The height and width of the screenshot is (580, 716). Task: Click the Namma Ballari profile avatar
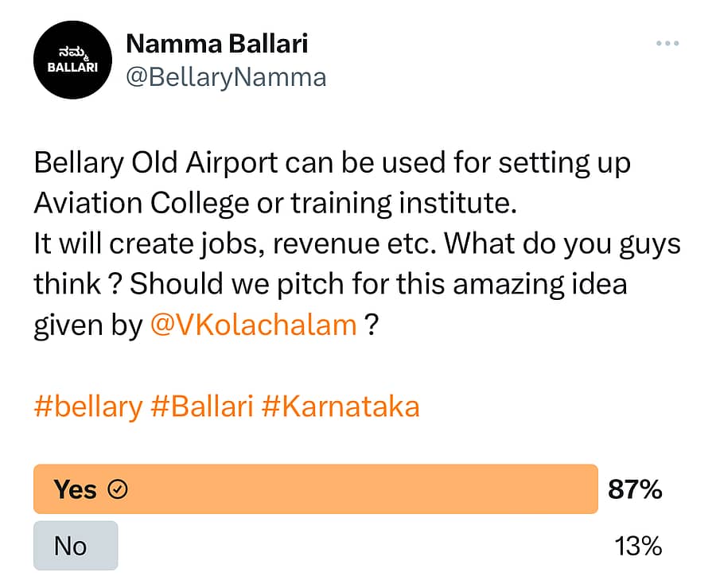[72, 60]
